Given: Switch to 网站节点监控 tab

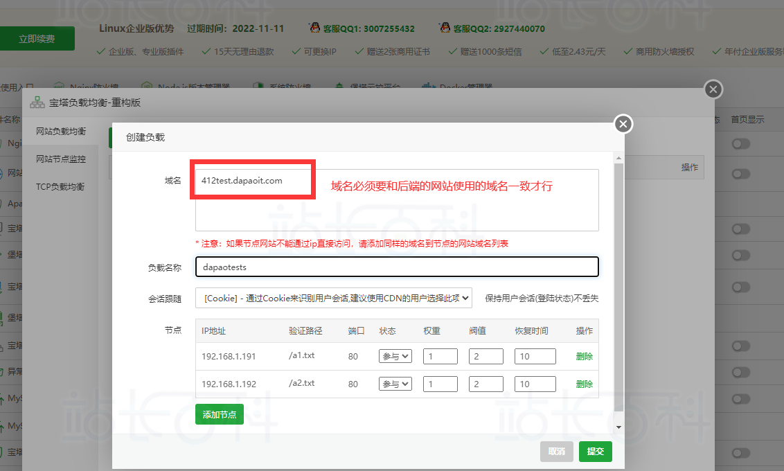Looking at the screenshot, I should (61, 159).
